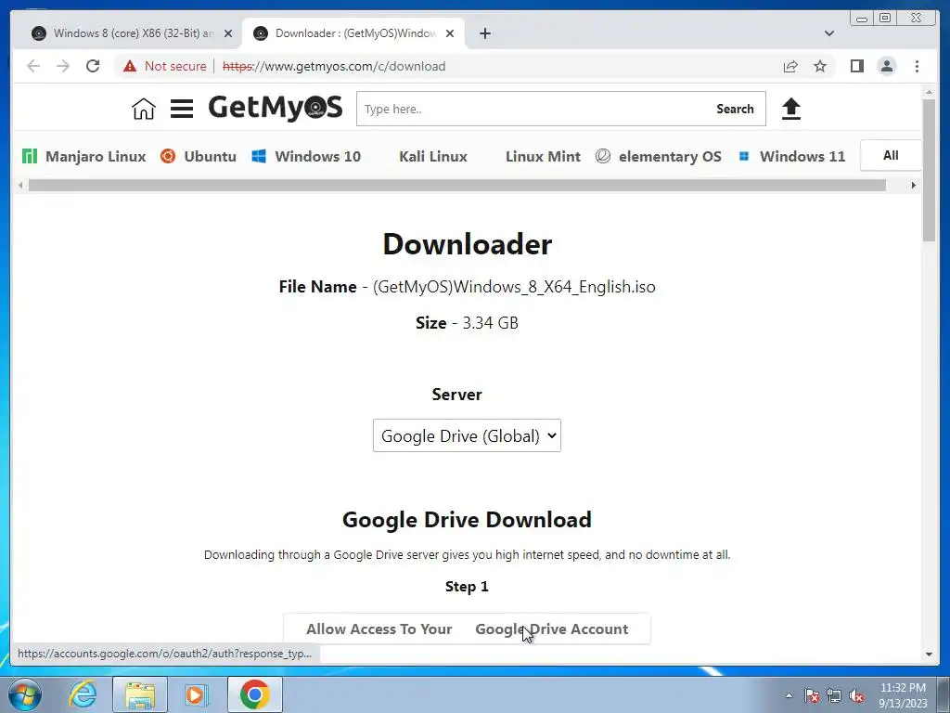
Task: Click the Downloader heading
Action: [468, 244]
